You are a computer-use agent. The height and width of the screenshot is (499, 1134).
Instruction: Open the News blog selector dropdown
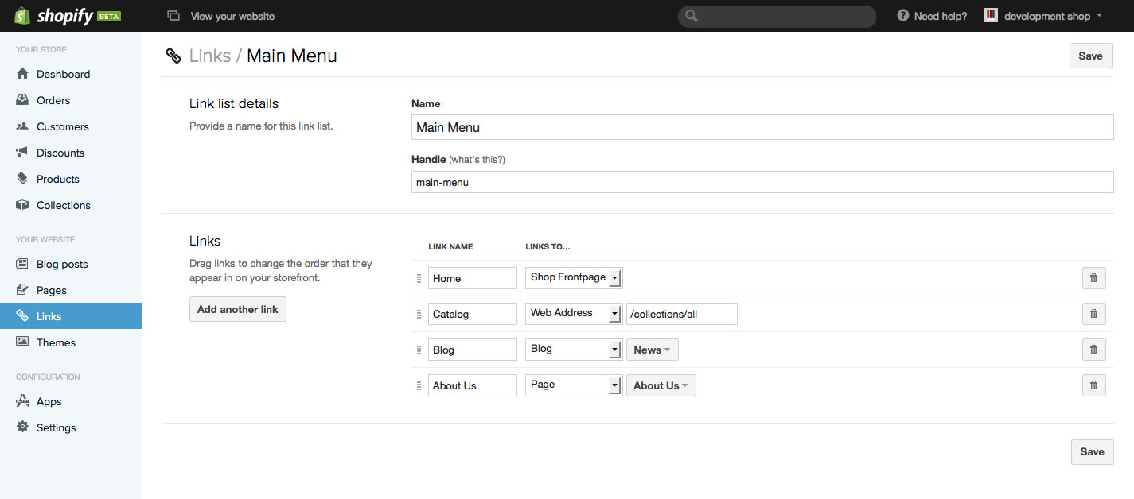pyautogui.click(x=652, y=350)
